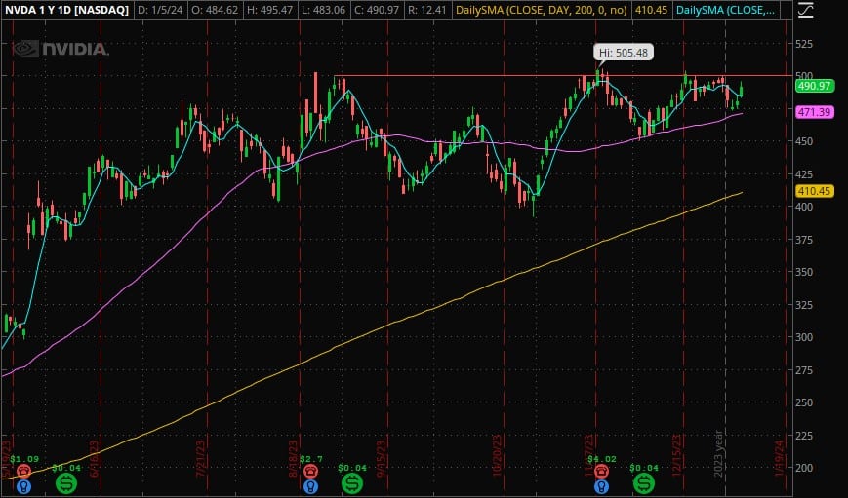Click the 8/18/23 expiration date marker

pos(293,459)
